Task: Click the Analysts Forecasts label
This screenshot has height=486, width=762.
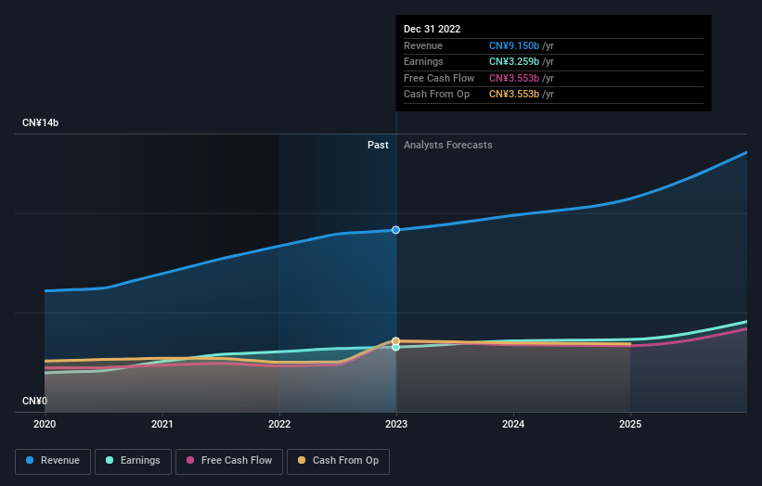Action: pyautogui.click(x=448, y=146)
